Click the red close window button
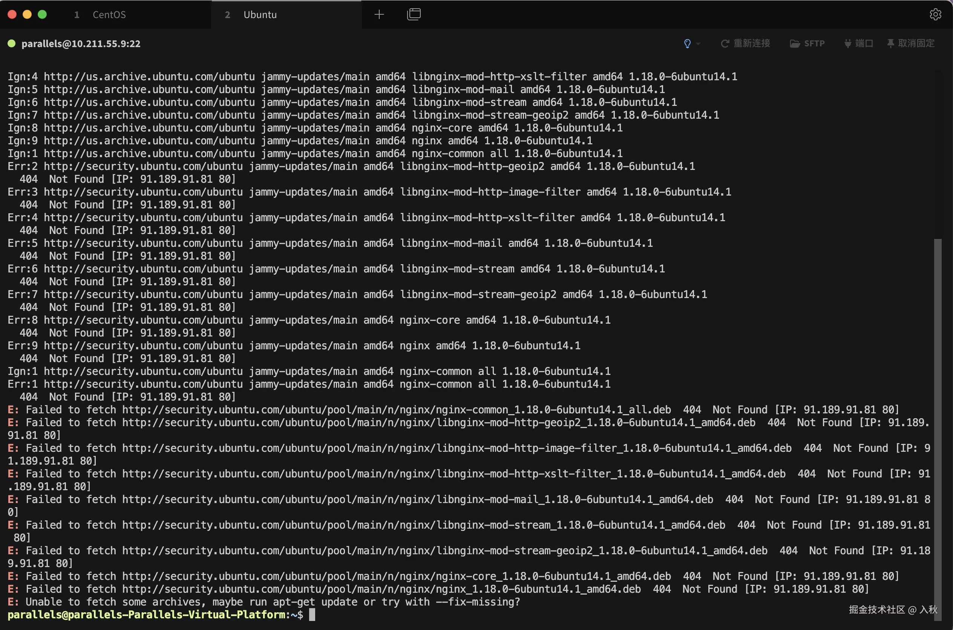This screenshot has height=630, width=953. coord(12,14)
